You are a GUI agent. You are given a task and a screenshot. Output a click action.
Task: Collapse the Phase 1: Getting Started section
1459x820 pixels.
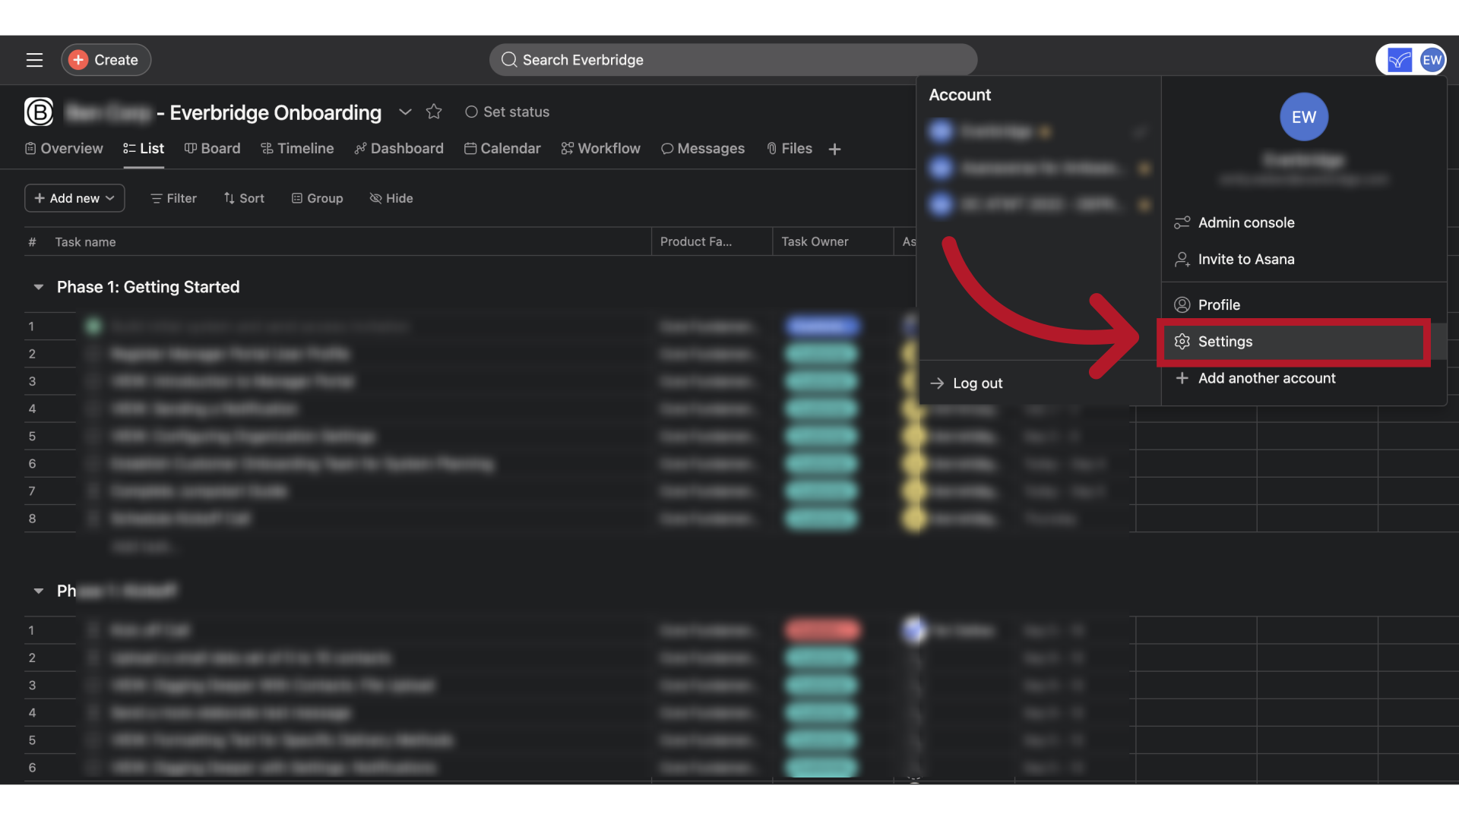point(38,287)
